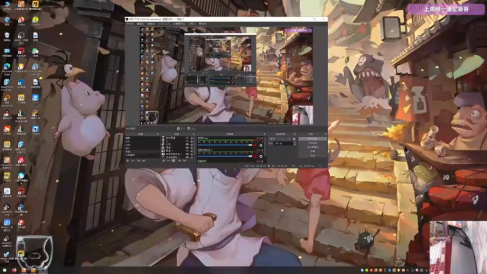
Task: Select the highlighted scene in Scenes list
Action: 142,152
